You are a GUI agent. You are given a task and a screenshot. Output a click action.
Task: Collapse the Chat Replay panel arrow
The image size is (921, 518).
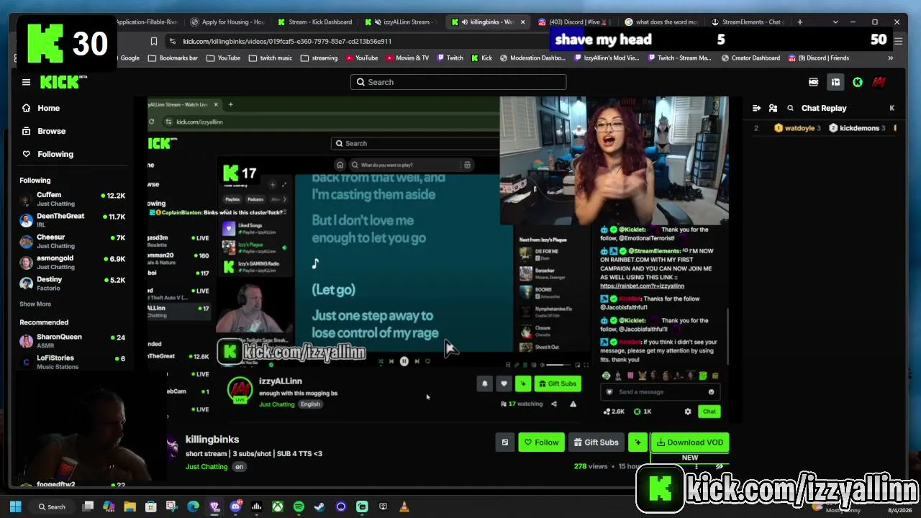pyautogui.click(x=756, y=108)
